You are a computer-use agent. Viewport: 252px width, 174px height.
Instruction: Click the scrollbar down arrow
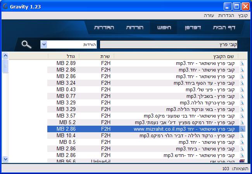click(x=5, y=159)
